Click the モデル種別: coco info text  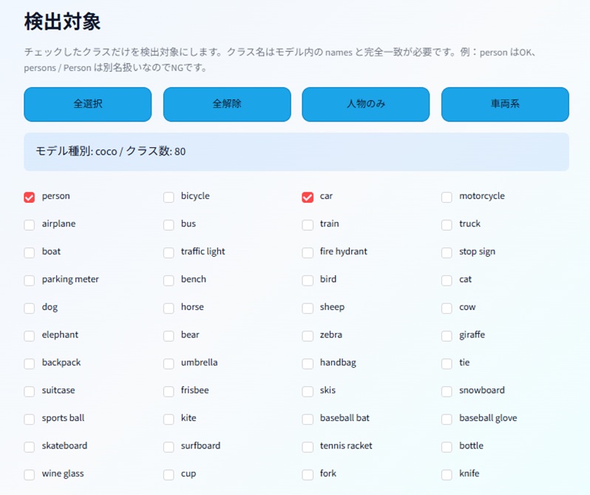coord(110,152)
